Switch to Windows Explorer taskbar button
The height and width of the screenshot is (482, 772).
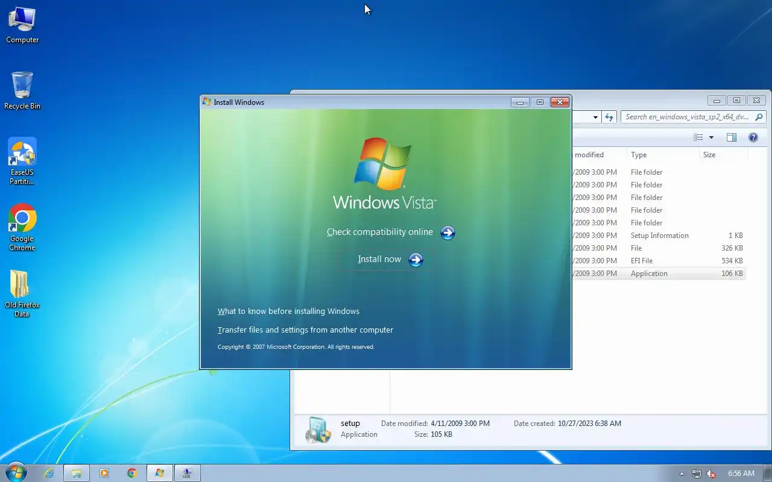pyautogui.click(x=77, y=474)
